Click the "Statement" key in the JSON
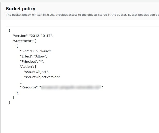Viewport: 159px width, 133px height. click(x=22, y=41)
